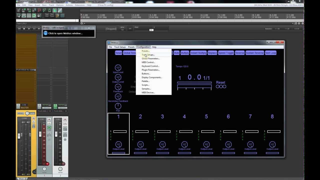Image resolution: width=320 pixels, height=180 pixels.
Task: Click the pin icon on Mobius 2 window
Action: (x=89, y=28)
